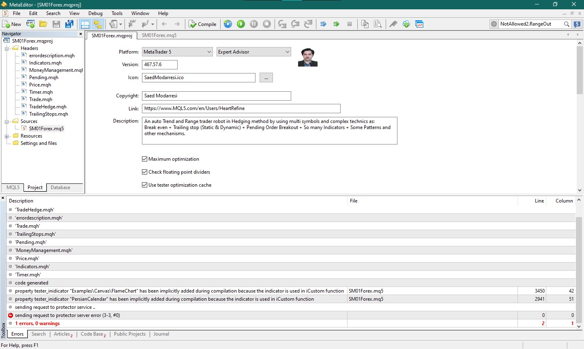Collapse the Headers folder in Navigator

click(7, 48)
